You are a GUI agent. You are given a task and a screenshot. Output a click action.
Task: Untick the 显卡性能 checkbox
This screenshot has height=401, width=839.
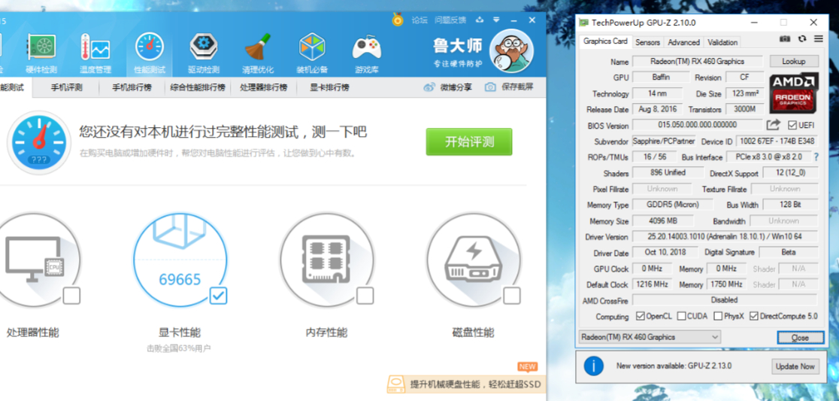(x=218, y=296)
